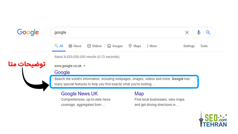This screenshot has width=238, height=134.
Task: Open the Map sitelink
Action: pos(139,94)
